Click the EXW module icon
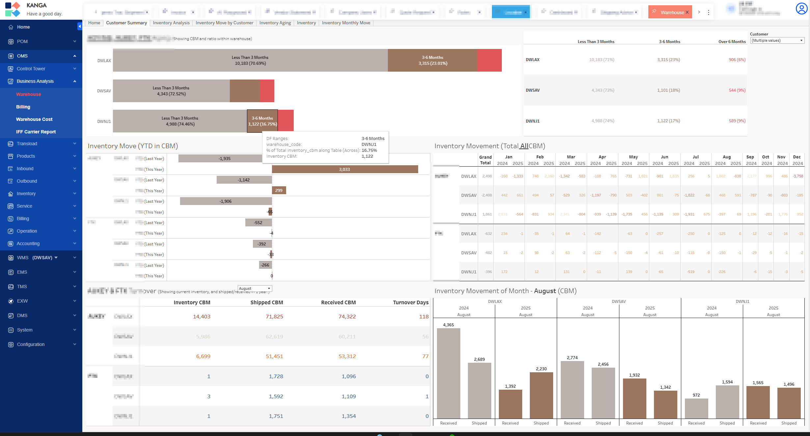This screenshot has width=810, height=436. (x=11, y=301)
